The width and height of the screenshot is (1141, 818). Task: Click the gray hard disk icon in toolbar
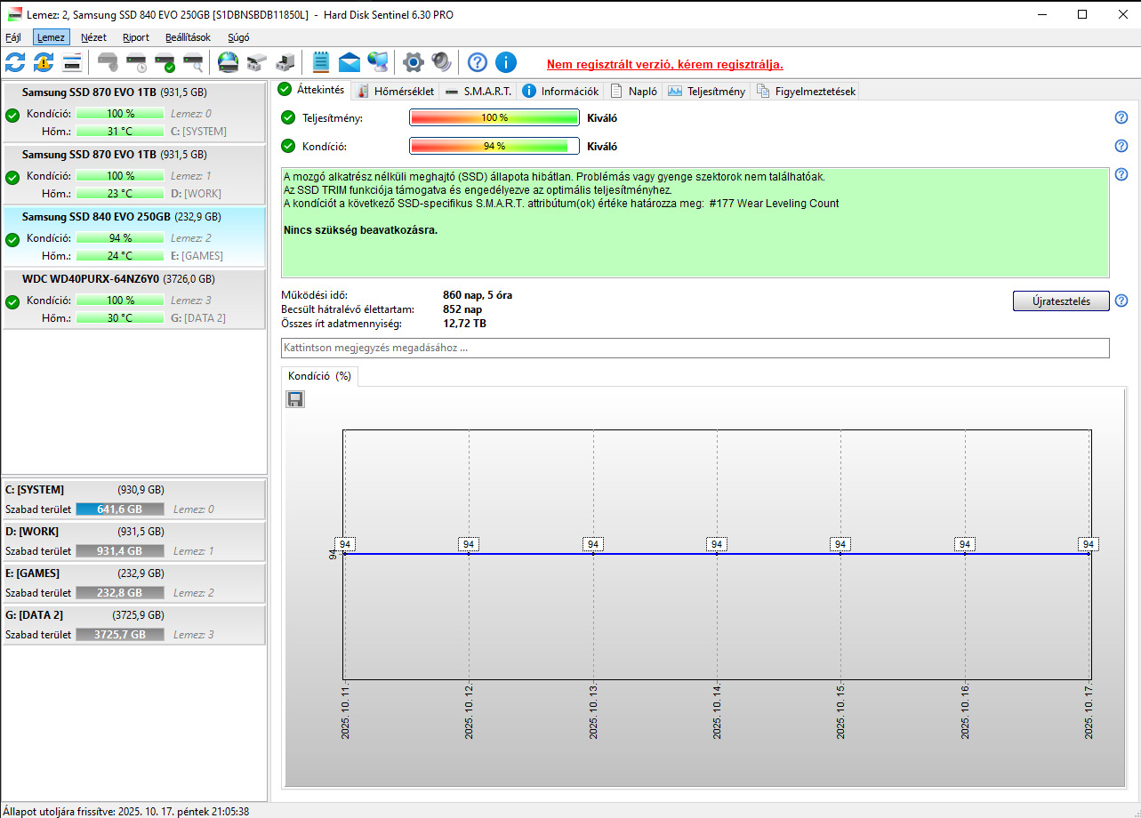[x=108, y=62]
